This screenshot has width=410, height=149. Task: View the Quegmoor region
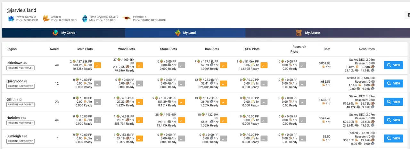click(393, 84)
